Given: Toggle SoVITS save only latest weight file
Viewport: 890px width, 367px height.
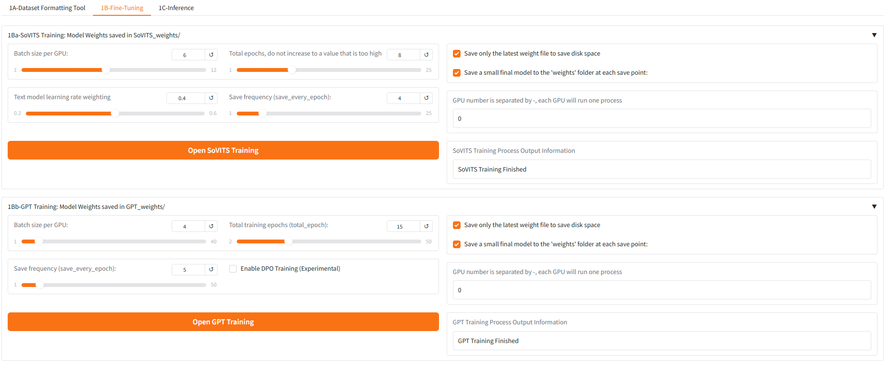Looking at the screenshot, I should (x=457, y=54).
